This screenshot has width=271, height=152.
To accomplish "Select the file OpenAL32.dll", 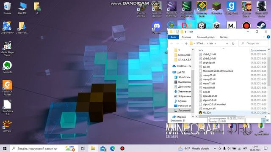I will pos(208,96).
